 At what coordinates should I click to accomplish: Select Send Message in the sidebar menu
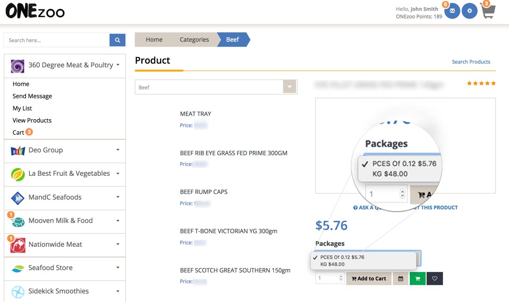click(32, 96)
